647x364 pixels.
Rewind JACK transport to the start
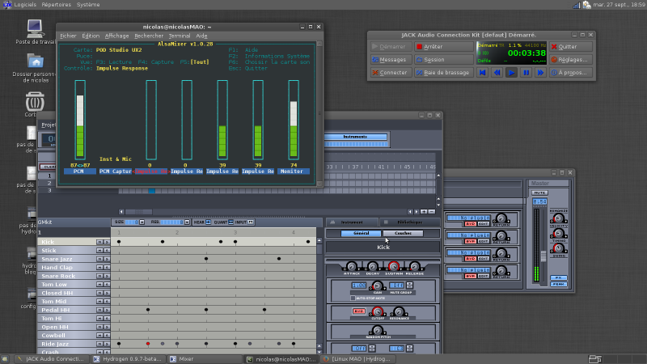(481, 73)
